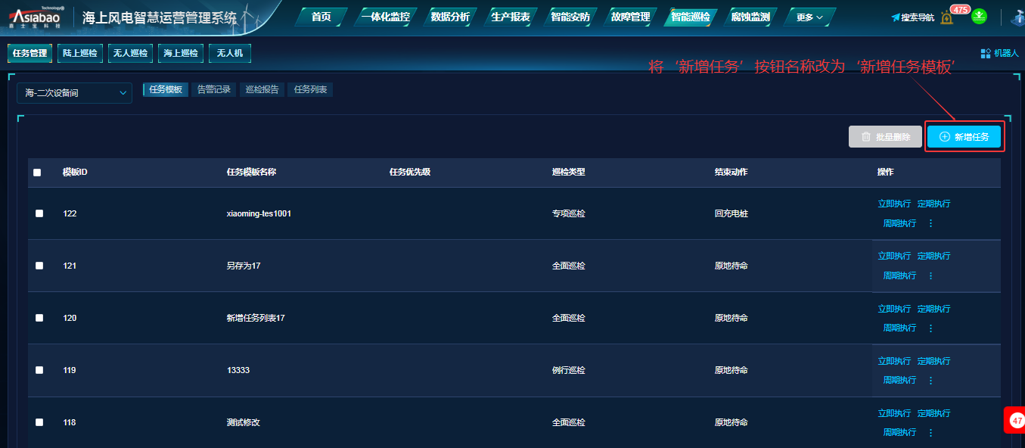Switch to the 无人机 sub-tab
1025x448 pixels.
[230, 53]
